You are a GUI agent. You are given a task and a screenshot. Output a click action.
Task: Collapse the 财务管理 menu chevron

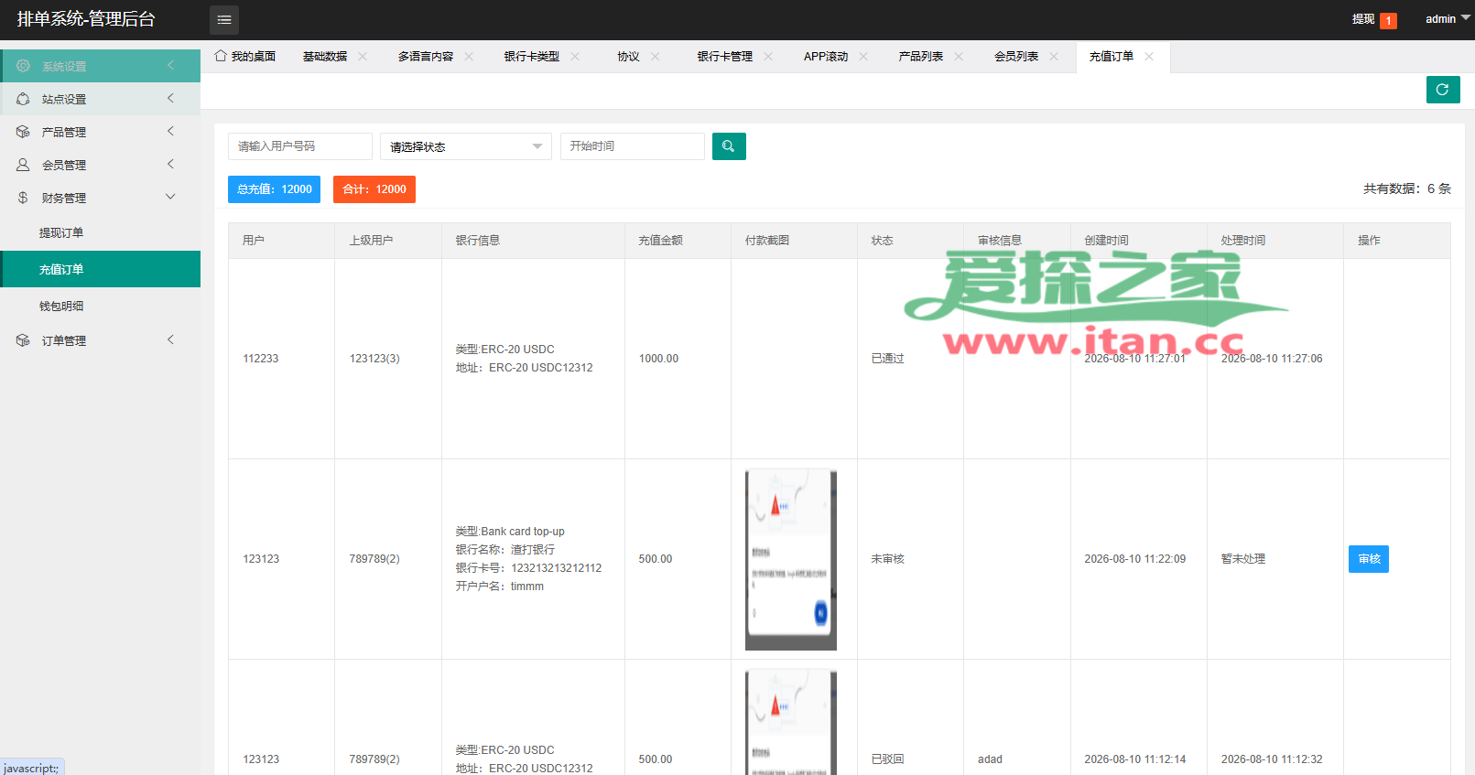[x=170, y=197]
